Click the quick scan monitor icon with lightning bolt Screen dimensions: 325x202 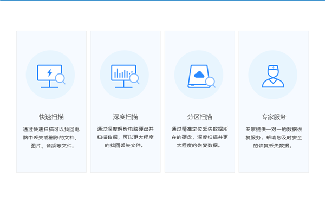pyautogui.click(x=51, y=76)
